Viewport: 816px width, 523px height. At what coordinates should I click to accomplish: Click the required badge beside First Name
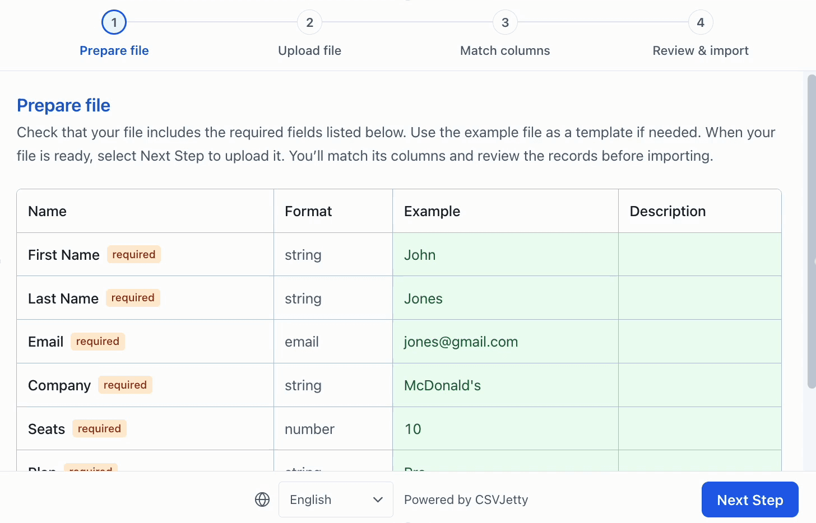pyautogui.click(x=134, y=254)
